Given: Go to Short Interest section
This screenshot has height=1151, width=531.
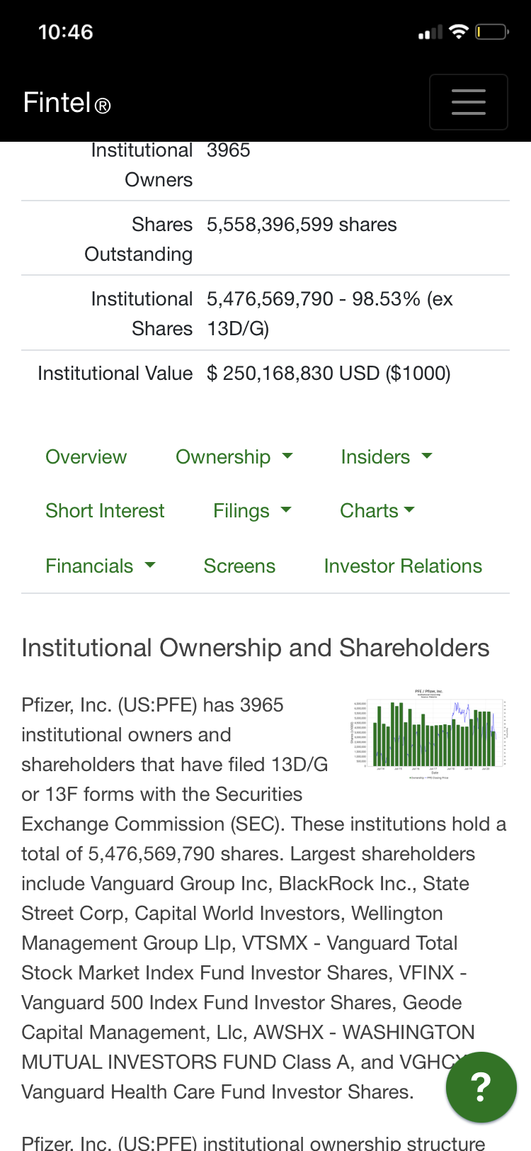Looking at the screenshot, I should point(105,511).
